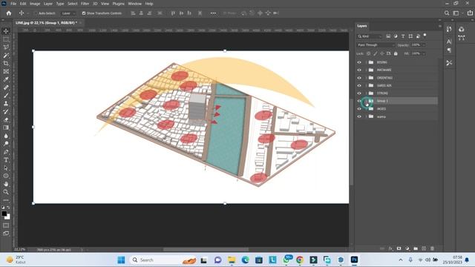The width and height of the screenshot is (475, 267).
Task: Open the Search icon at top right
Action: pos(447,13)
